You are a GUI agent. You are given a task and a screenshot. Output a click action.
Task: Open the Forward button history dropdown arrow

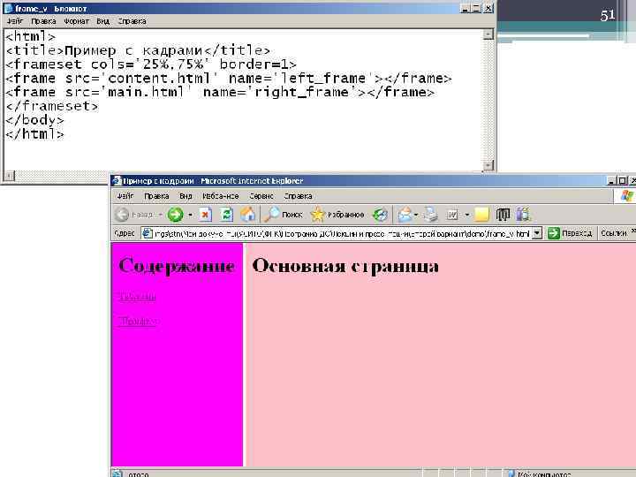[190, 215]
